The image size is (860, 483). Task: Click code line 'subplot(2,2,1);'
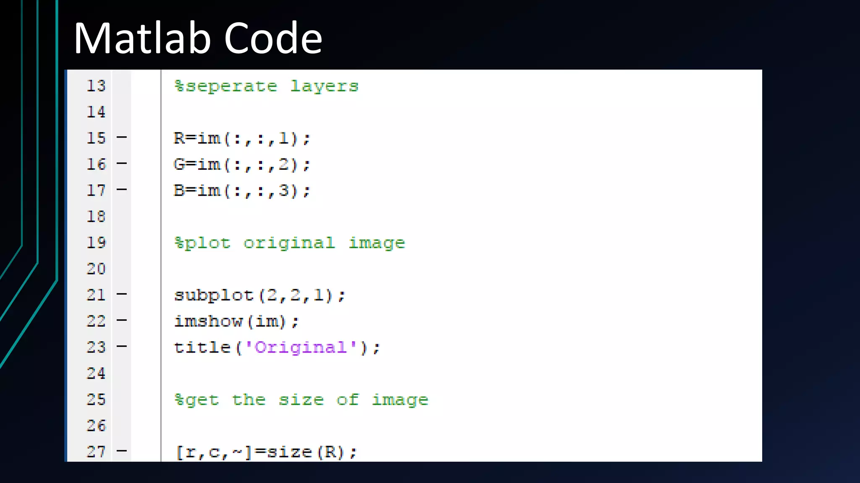point(260,295)
